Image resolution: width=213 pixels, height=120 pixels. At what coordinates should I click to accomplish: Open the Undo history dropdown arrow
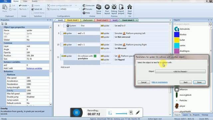click(x=28, y=5)
